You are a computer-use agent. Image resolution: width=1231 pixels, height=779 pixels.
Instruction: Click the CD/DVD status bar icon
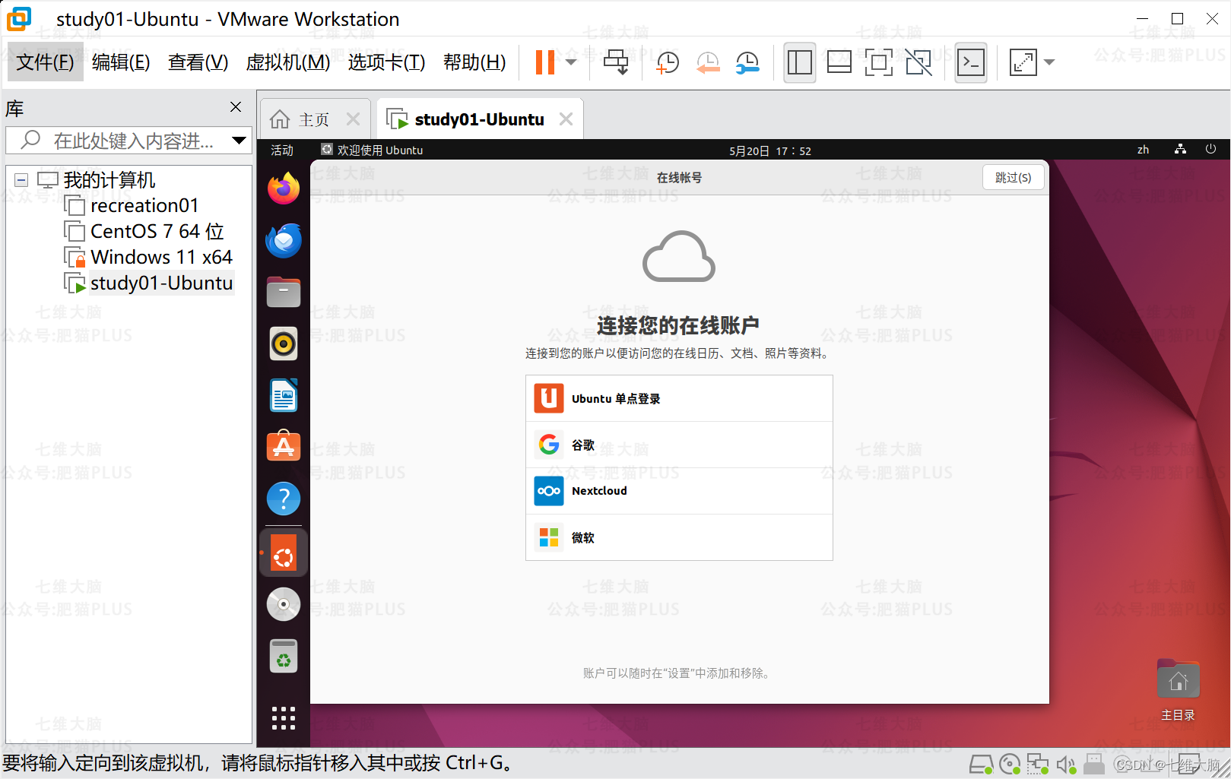click(x=1010, y=765)
